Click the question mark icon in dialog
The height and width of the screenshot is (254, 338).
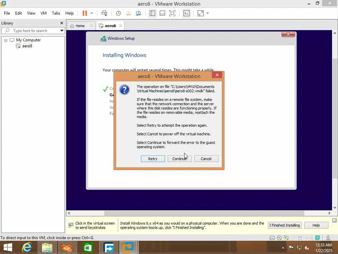[x=124, y=90]
